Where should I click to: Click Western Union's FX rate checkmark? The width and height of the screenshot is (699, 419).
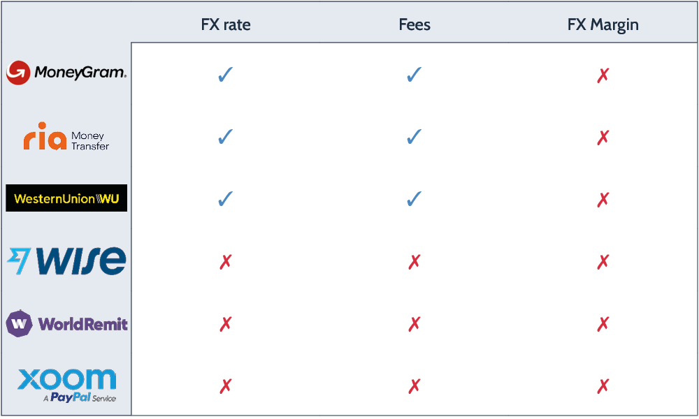[x=225, y=200]
